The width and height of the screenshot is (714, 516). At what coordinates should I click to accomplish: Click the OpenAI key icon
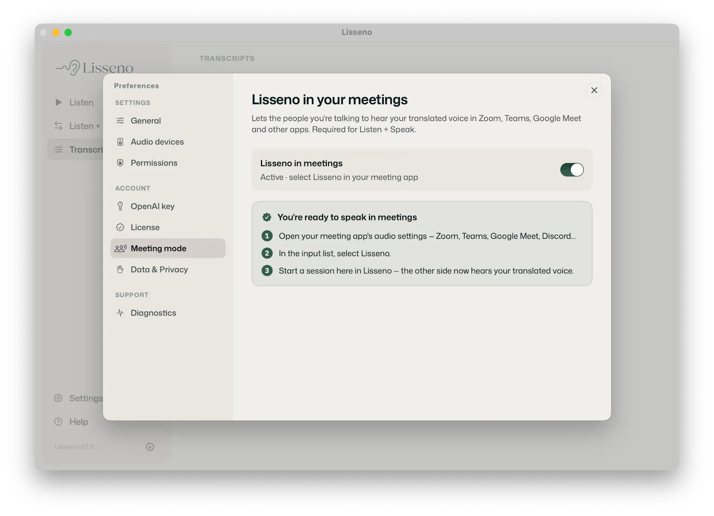120,206
